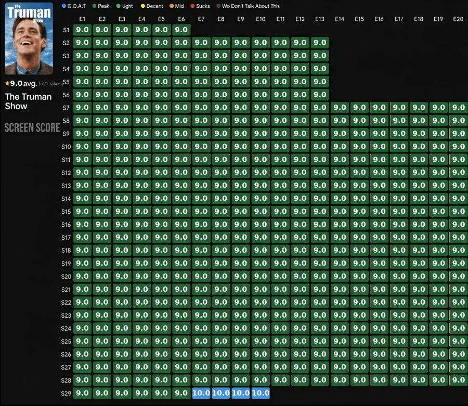Open season 7 episode 14 rating cell
This screenshot has height=406, width=468.
click(340, 108)
